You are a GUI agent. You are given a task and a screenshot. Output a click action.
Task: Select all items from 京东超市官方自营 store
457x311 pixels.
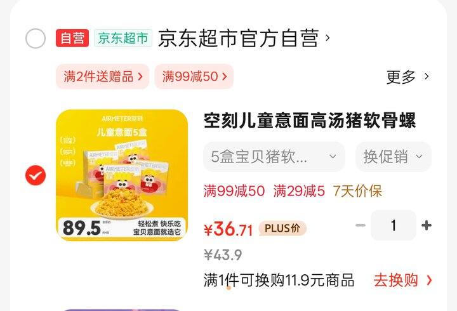(36, 39)
